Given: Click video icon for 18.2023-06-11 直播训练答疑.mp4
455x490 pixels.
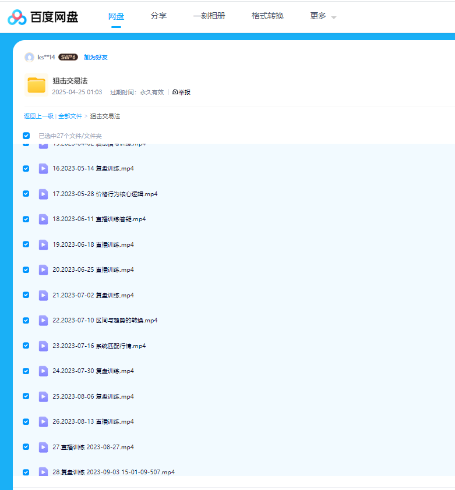Looking at the screenshot, I should [x=43, y=219].
